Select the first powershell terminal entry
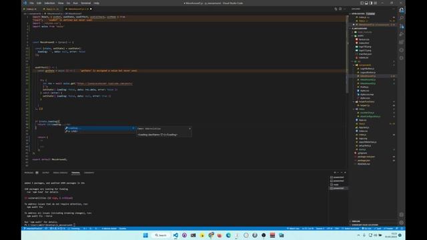This screenshot has width=427, height=240. (338, 177)
